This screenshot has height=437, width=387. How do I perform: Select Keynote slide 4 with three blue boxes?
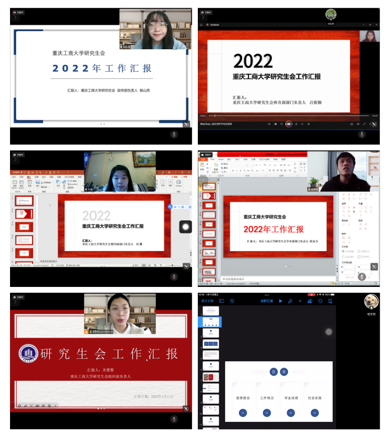pos(211,344)
